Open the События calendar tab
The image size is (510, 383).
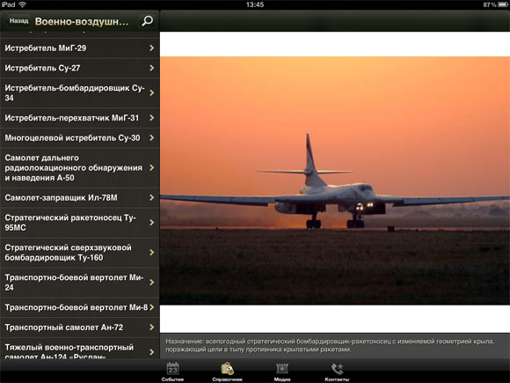(x=172, y=372)
